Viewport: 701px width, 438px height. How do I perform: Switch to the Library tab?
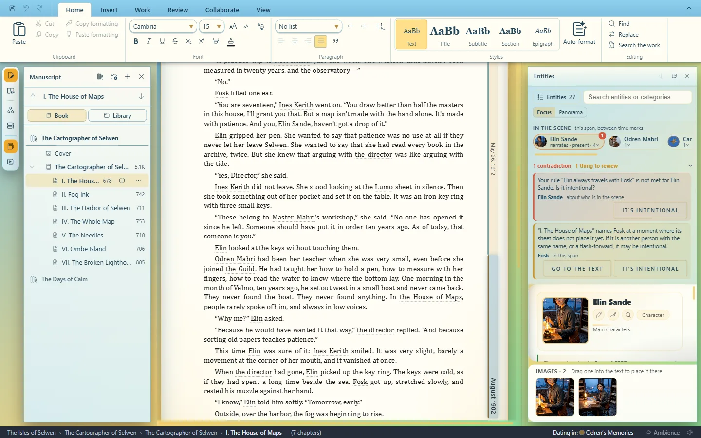click(x=117, y=115)
